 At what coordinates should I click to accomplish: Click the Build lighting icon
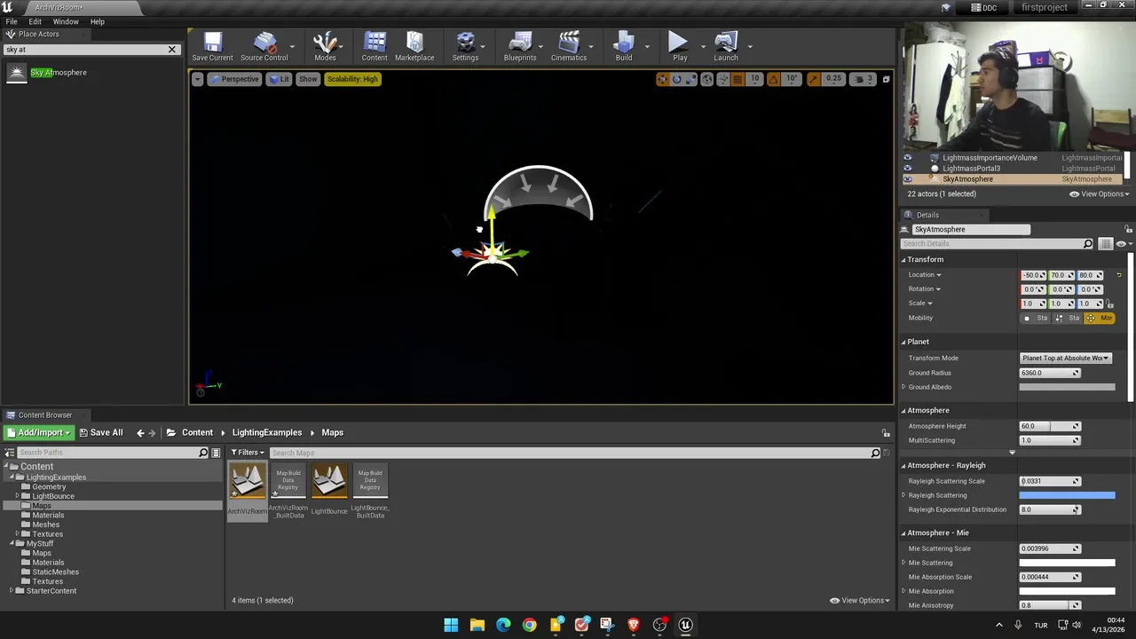point(624,47)
